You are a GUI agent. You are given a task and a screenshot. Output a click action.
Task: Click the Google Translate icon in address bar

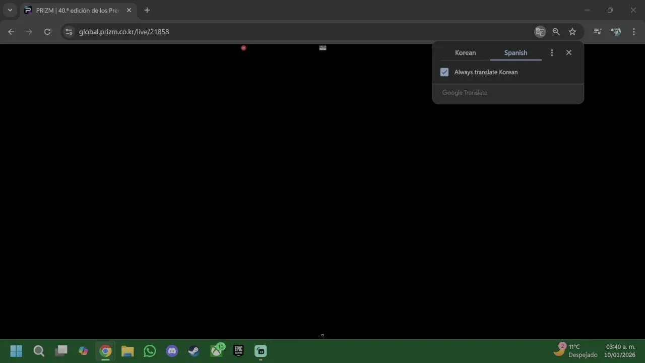tap(540, 32)
